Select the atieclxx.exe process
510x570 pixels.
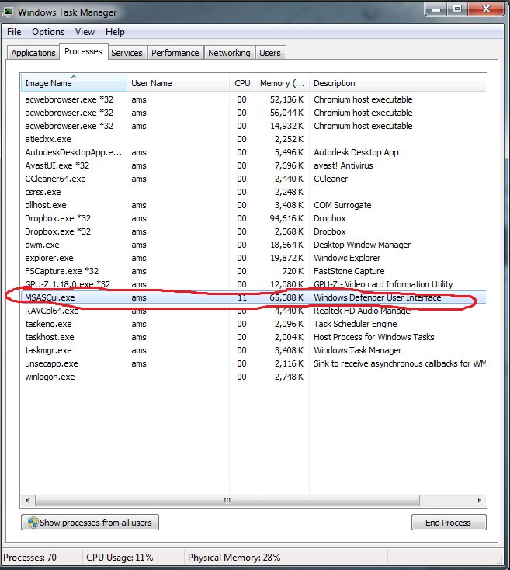pyautogui.click(x=253, y=139)
